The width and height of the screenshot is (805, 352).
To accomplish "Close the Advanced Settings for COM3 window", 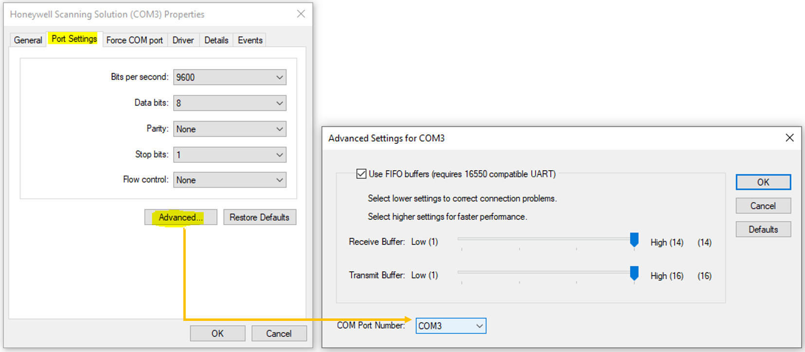I will click(789, 138).
